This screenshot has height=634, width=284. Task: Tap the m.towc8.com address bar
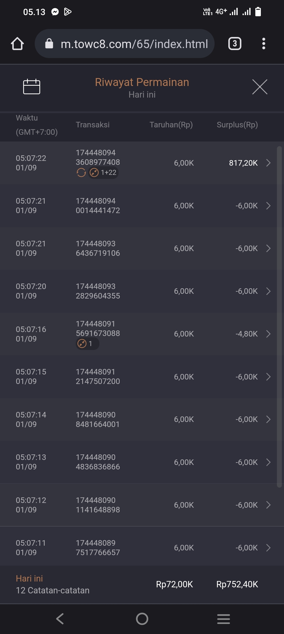coord(134,44)
